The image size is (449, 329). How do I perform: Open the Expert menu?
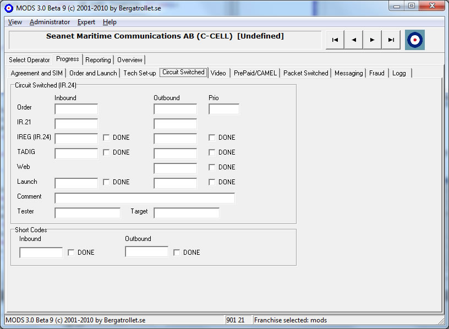(86, 22)
